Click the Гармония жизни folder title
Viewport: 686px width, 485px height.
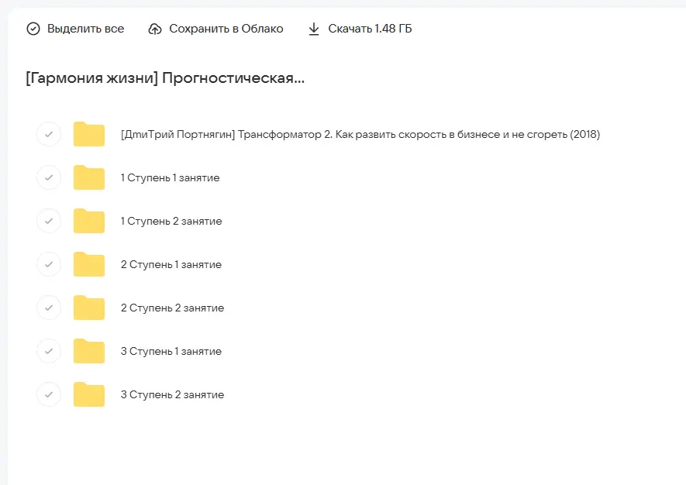pos(165,79)
